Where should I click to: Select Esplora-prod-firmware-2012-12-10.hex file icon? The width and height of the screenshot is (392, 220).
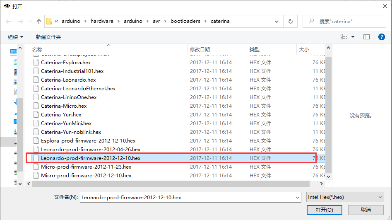(x=36, y=141)
